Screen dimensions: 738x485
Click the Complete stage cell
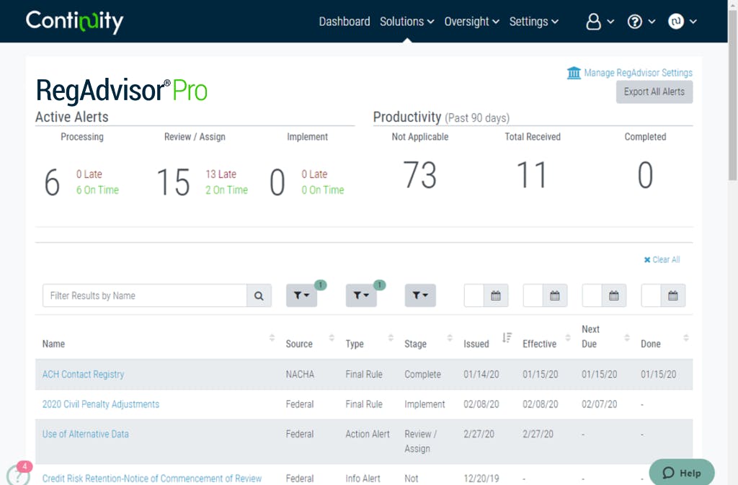(x=422, y=375)
